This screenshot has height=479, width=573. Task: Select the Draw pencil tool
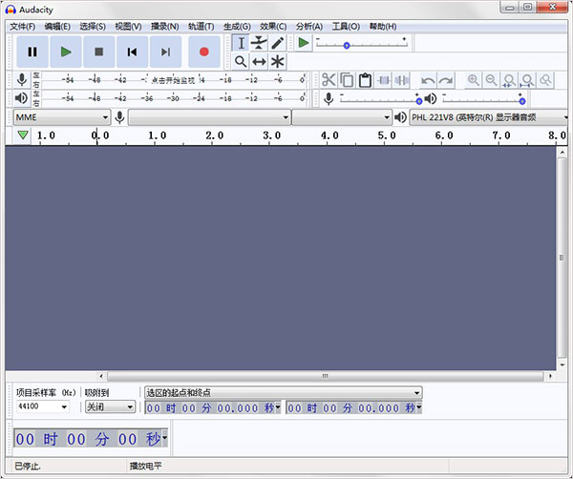click(278, 43)
